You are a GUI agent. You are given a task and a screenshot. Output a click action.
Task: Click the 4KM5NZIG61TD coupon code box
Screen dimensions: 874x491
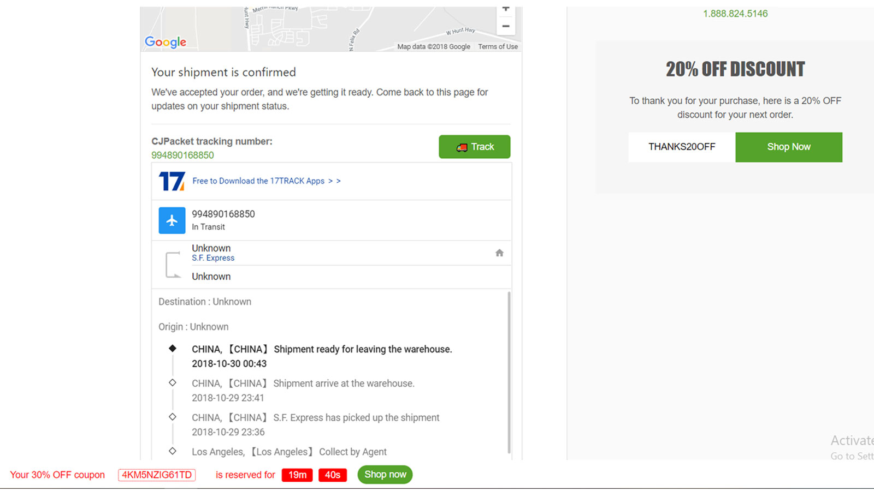[x=157, y=475]
